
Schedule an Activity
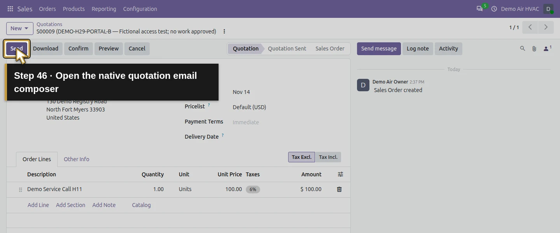tap(448, 49)
